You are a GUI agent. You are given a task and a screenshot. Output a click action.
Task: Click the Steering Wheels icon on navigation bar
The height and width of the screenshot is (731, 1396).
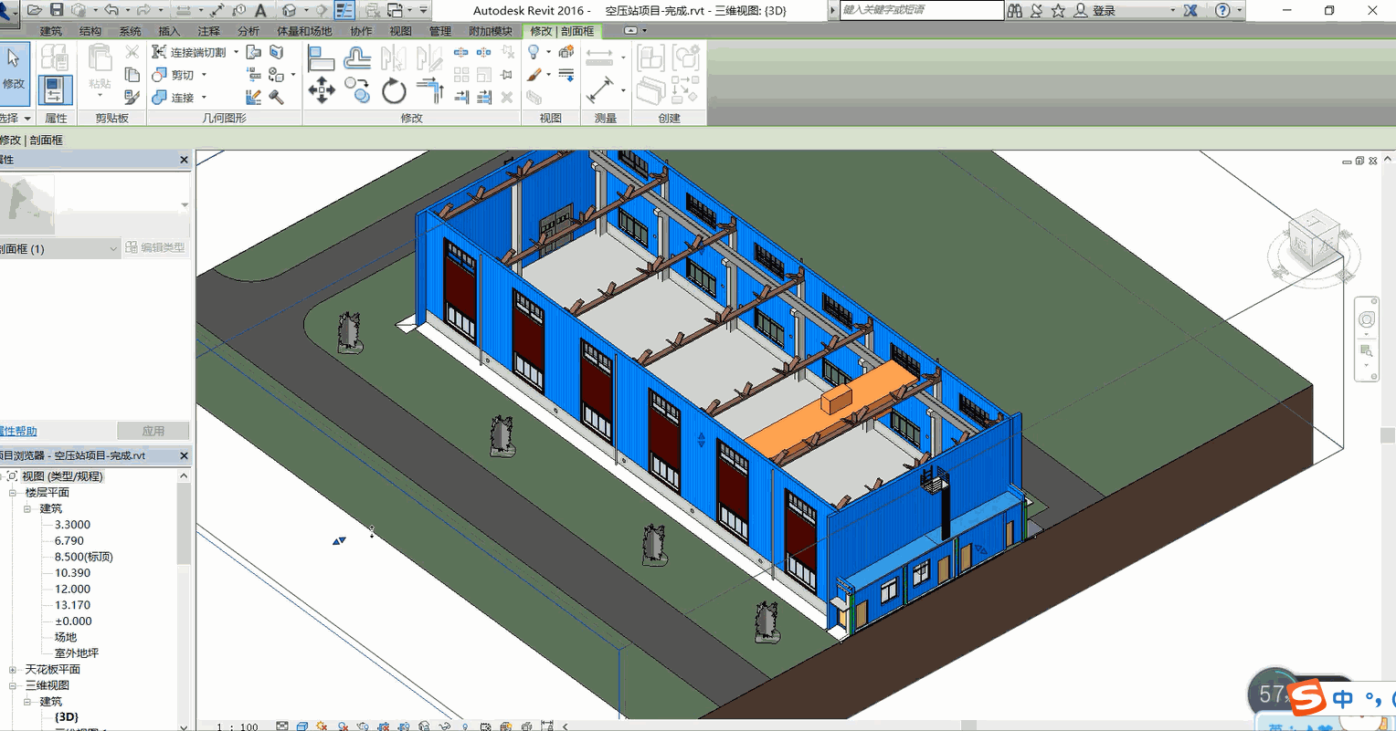(1367, 319)
